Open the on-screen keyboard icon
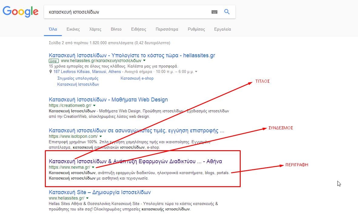Image resolution: width=358 pixels, height=215 pixels. (x=214, y=12)
